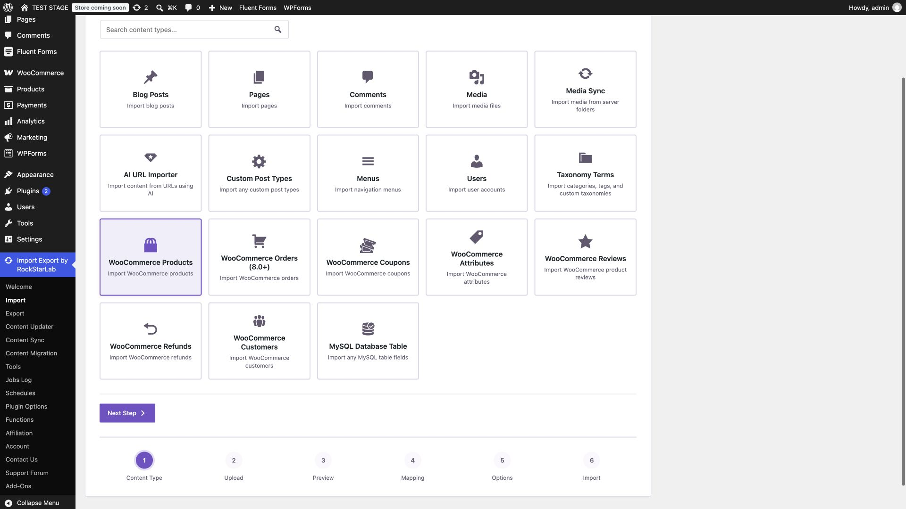The width and height of the screenshot is (906, 509).
Task: Select the AI URL Importer diamond icon
Action: (x=151, y=157)
